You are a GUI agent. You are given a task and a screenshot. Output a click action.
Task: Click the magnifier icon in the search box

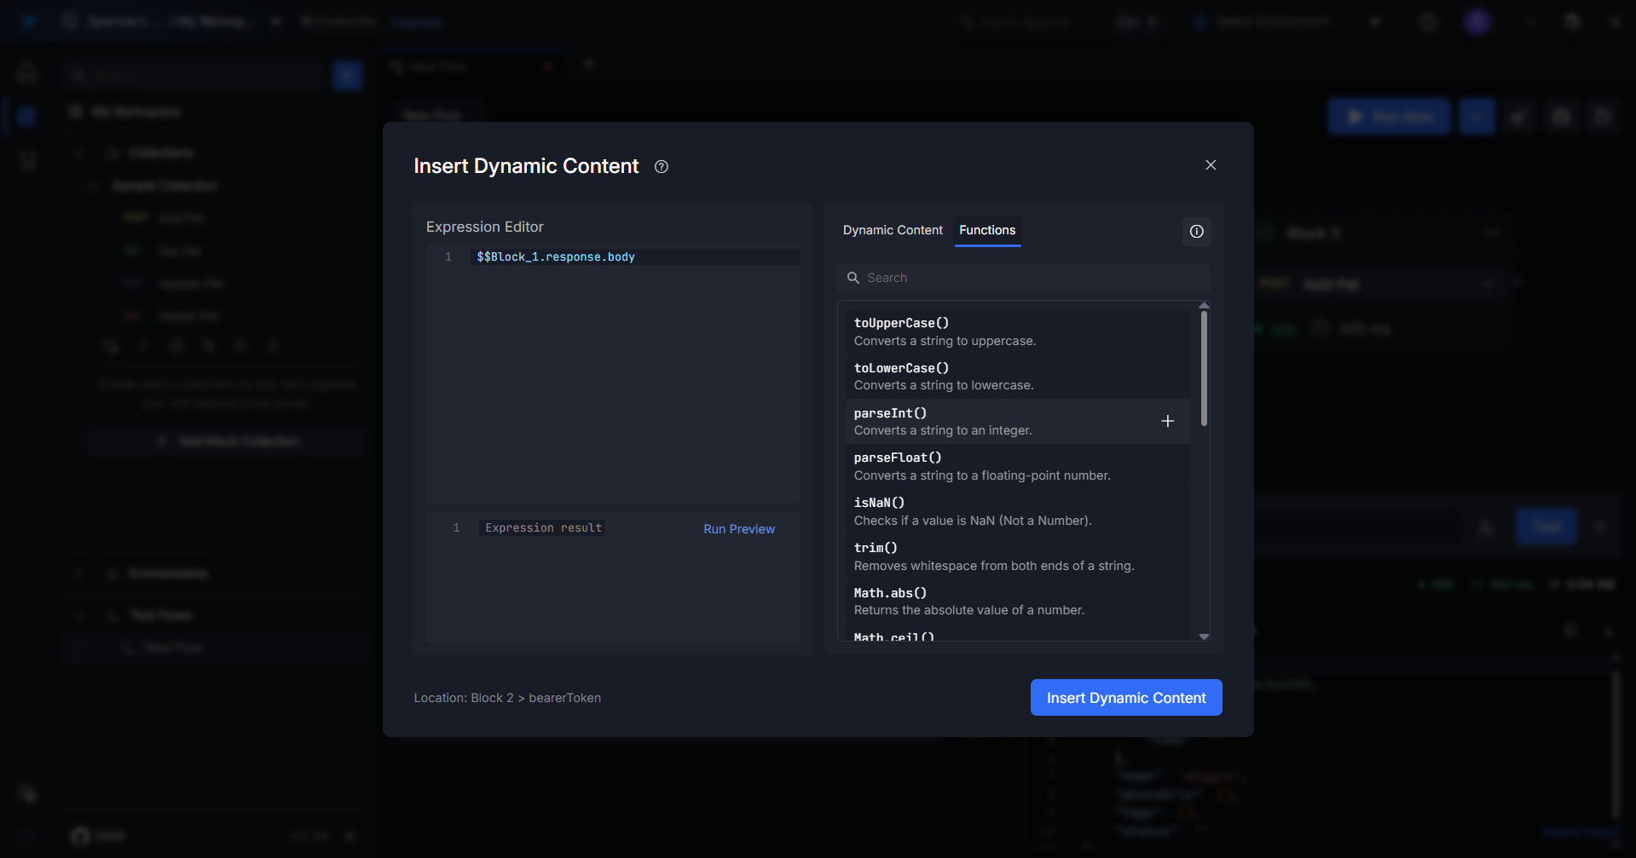click(x=853, y=278)
